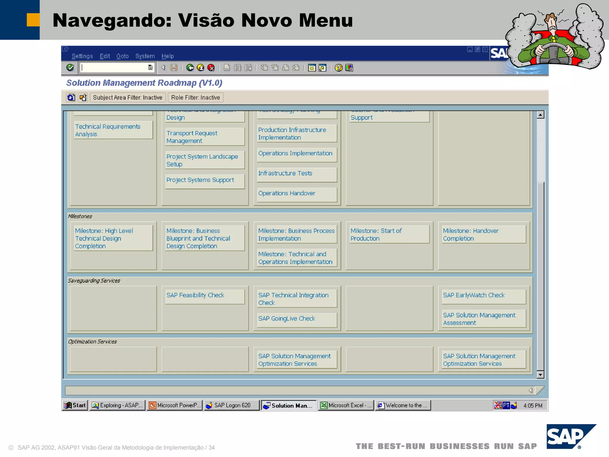This screenshot has height=457, width=609.
Task: Click the green Enter checkmark icon
Action: coord(70,68)
